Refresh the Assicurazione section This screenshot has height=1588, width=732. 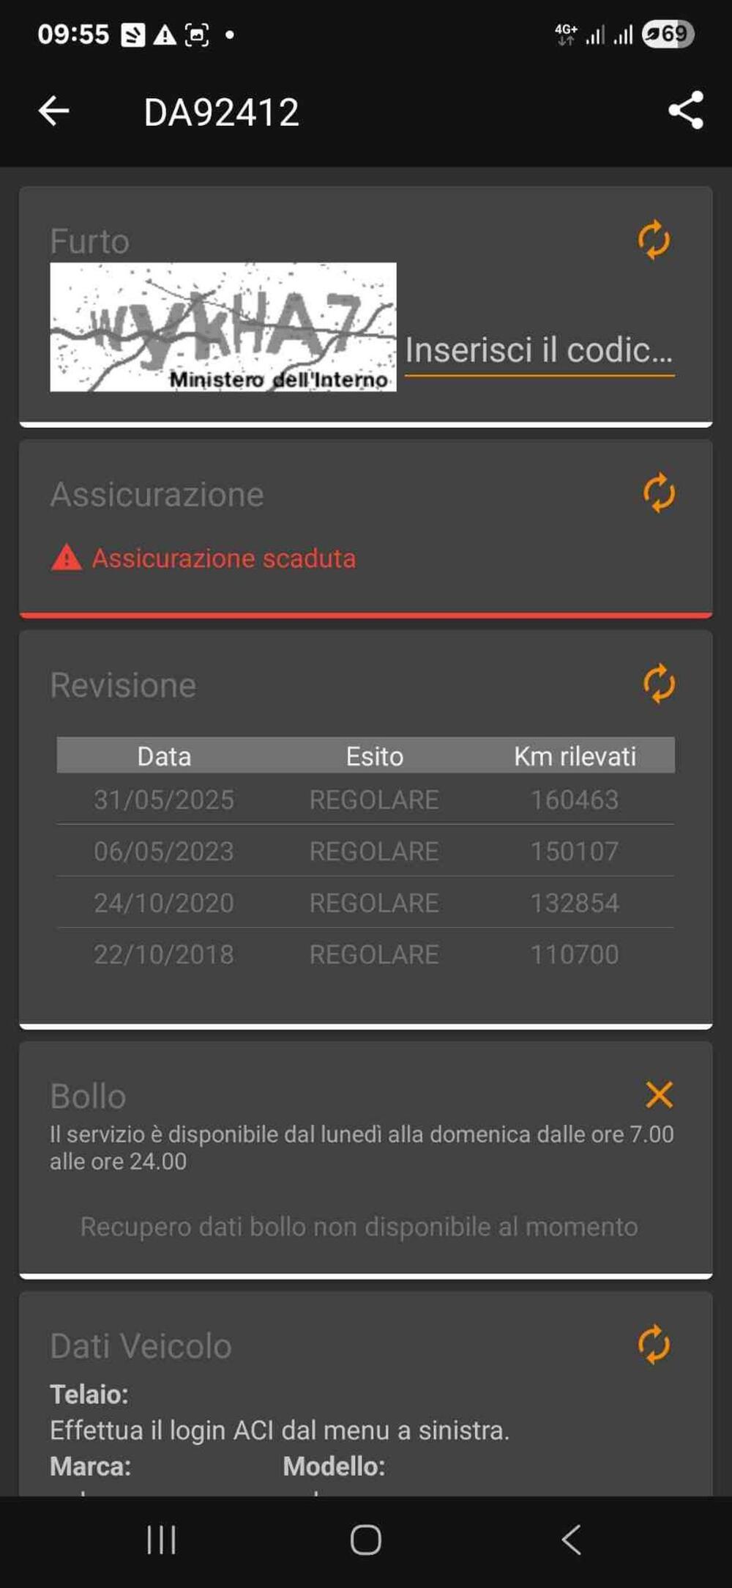659,492
